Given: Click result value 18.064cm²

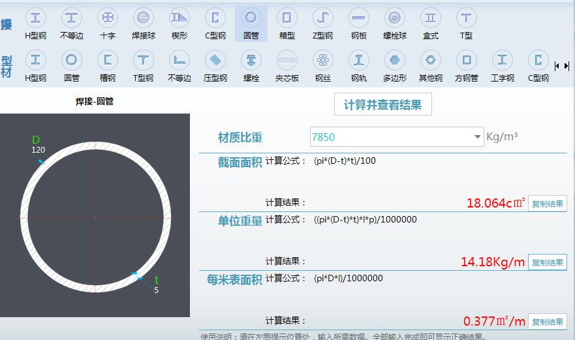Looking at the screenshot, I should [x=496, y=203].
